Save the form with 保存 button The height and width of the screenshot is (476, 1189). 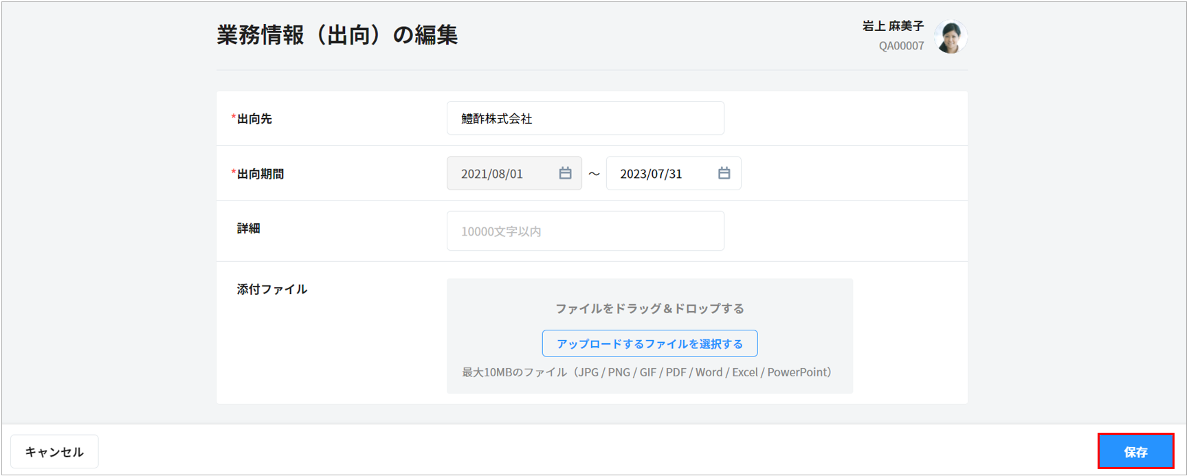point(1135,451)
